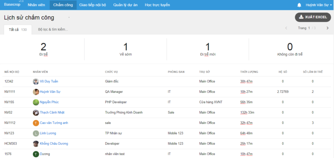Click Huỳnh Văn Sự's avatar in the table
Viewport: 334px width, 158px height.
pyautogui.click(x=36, y=92)
